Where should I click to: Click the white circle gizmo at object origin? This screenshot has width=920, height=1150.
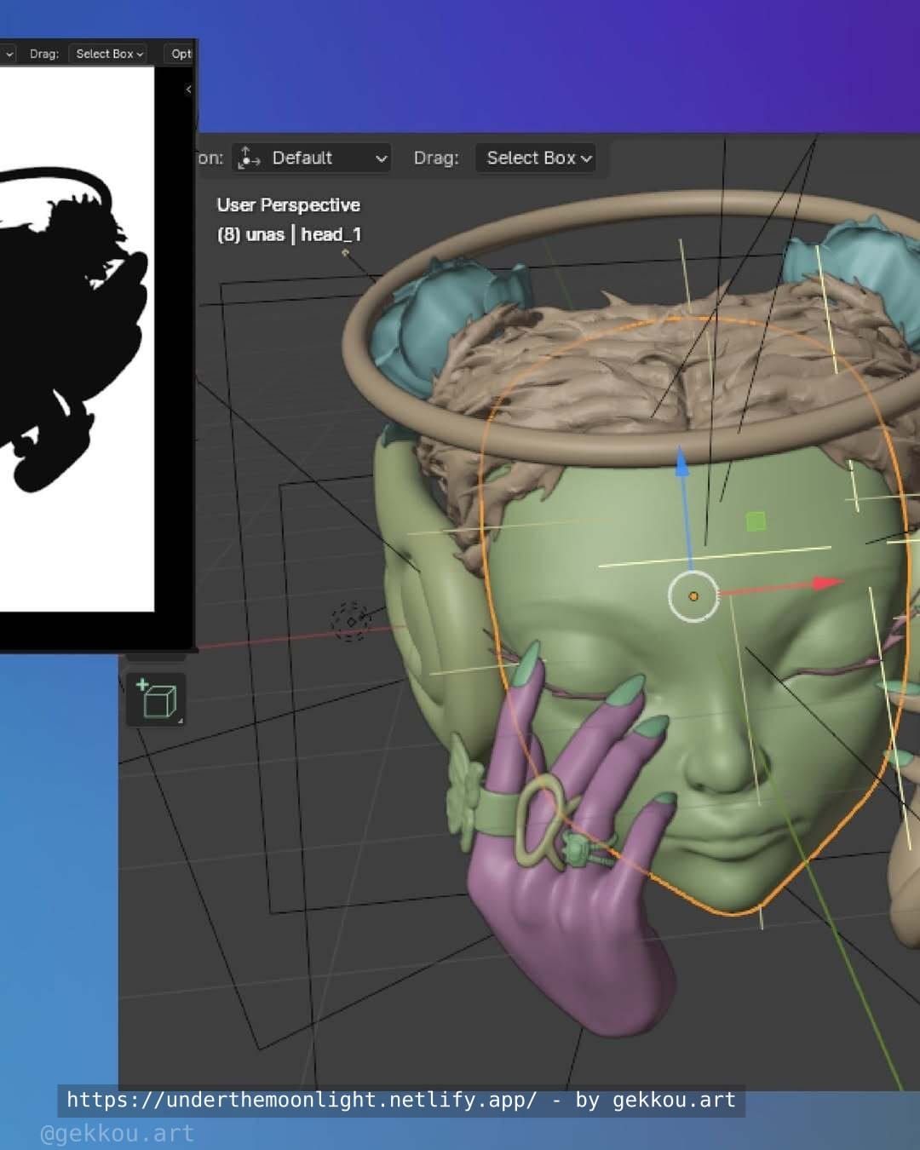(693, 596)
